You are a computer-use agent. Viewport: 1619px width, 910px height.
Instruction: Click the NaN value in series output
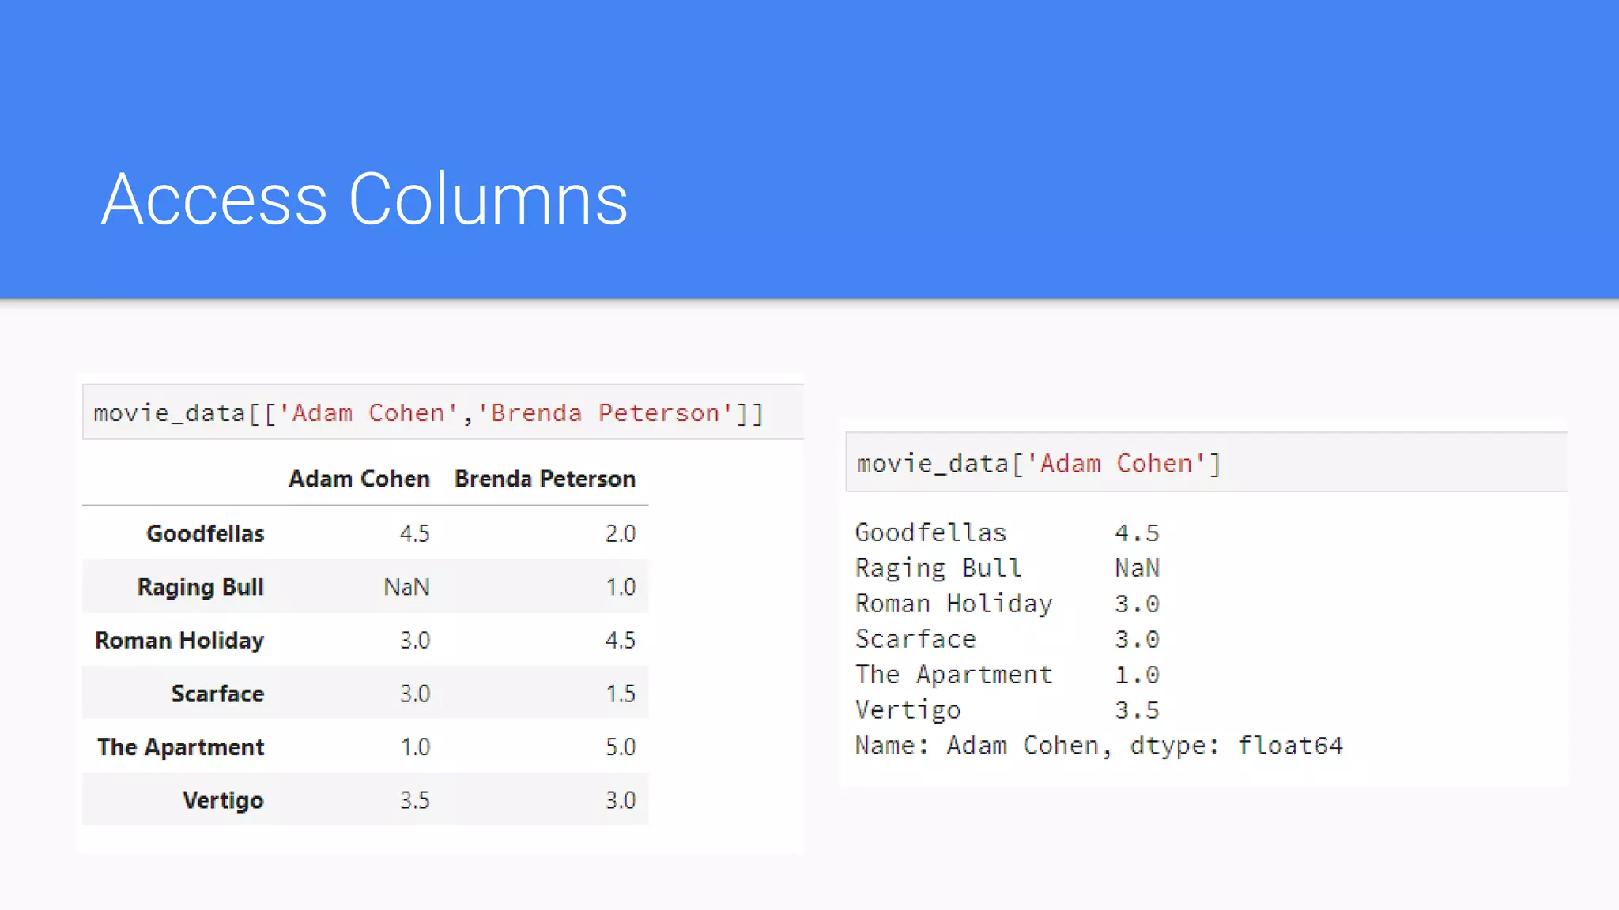click(1137, 568)
